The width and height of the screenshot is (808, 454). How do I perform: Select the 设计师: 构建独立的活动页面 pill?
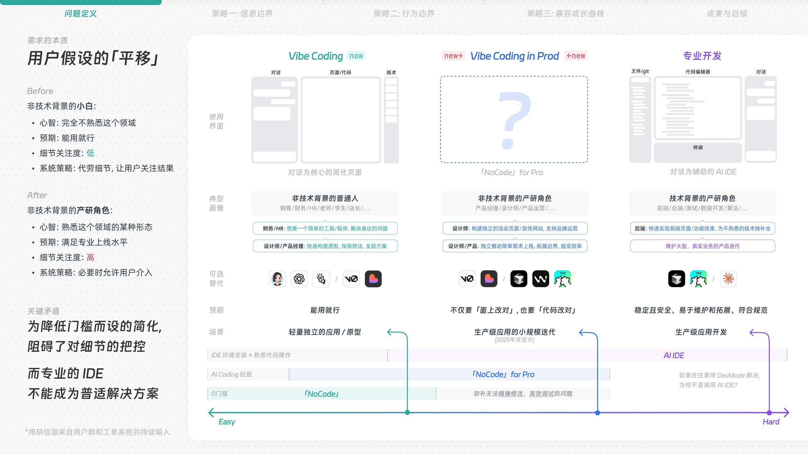(x=515, y=228)
